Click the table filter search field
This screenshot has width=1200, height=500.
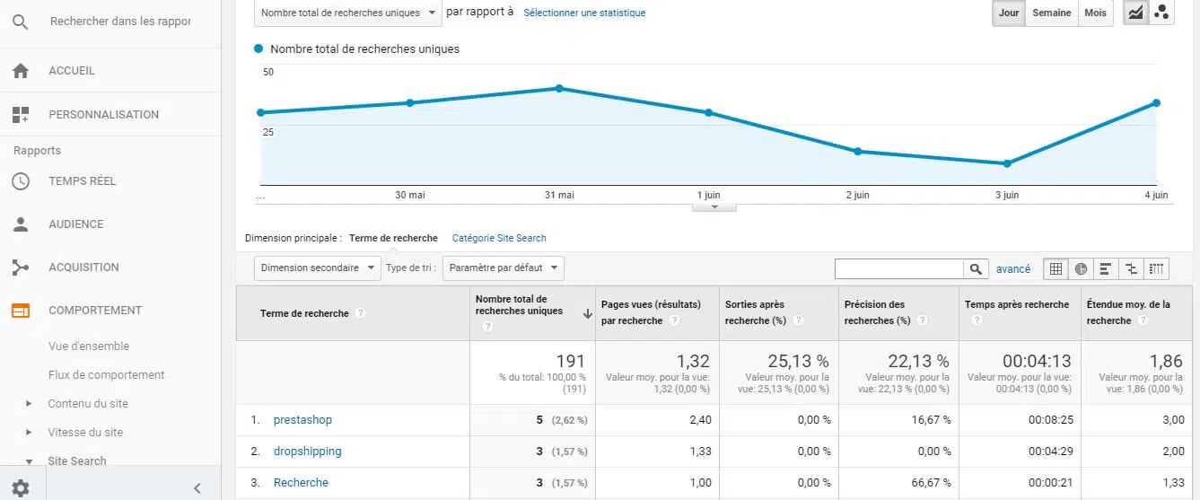point(898,268)
